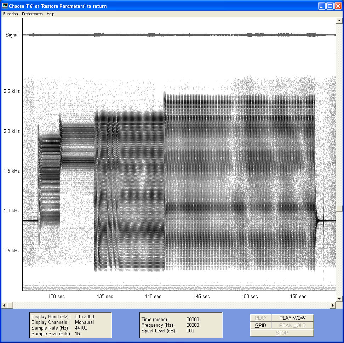The width and height of the screenshot is (344, 343).
Task: Click the '135 sec' time axis label
Action: tap(105, 296)
